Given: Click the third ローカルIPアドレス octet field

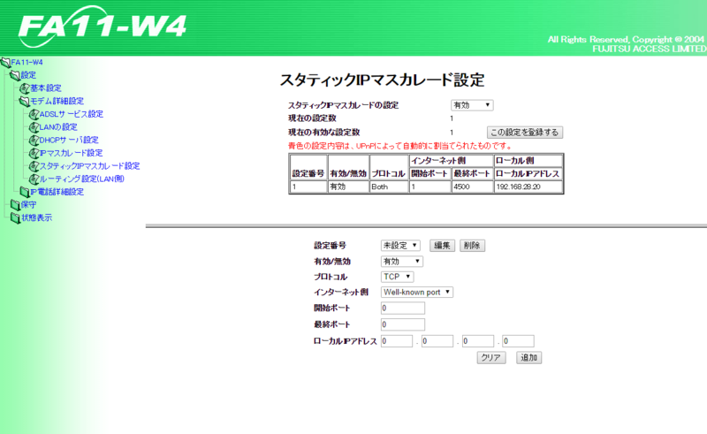Looking at the screenshot, I should point(478,341).
